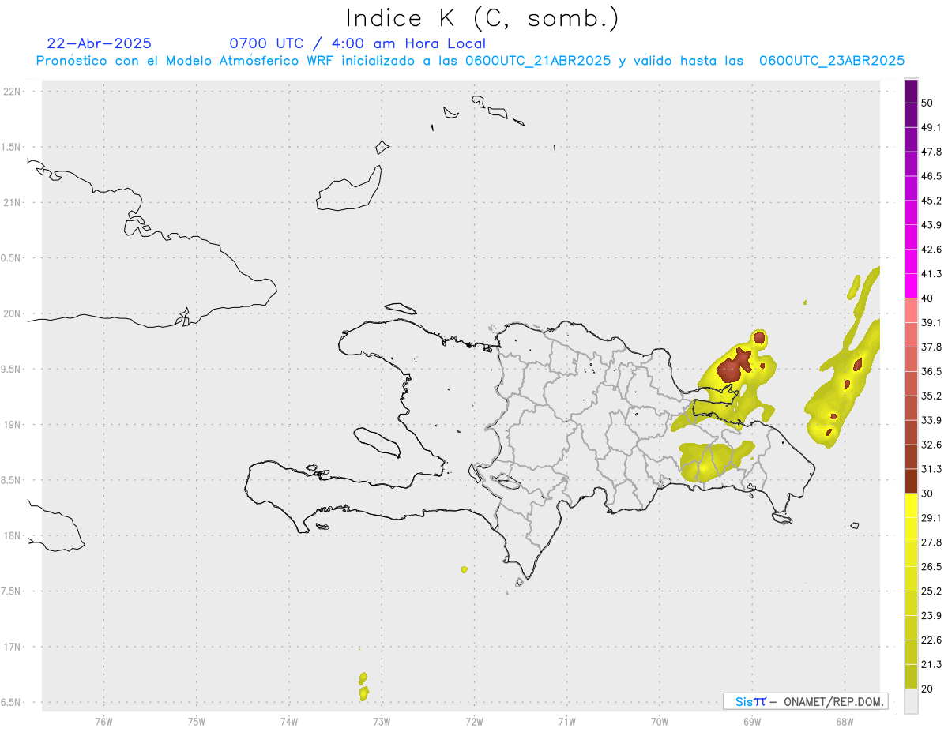The height and width of the screenshot is (732, 948).
Task: Click the gray colorbar segment below 20
Action: tap(912, 701)
